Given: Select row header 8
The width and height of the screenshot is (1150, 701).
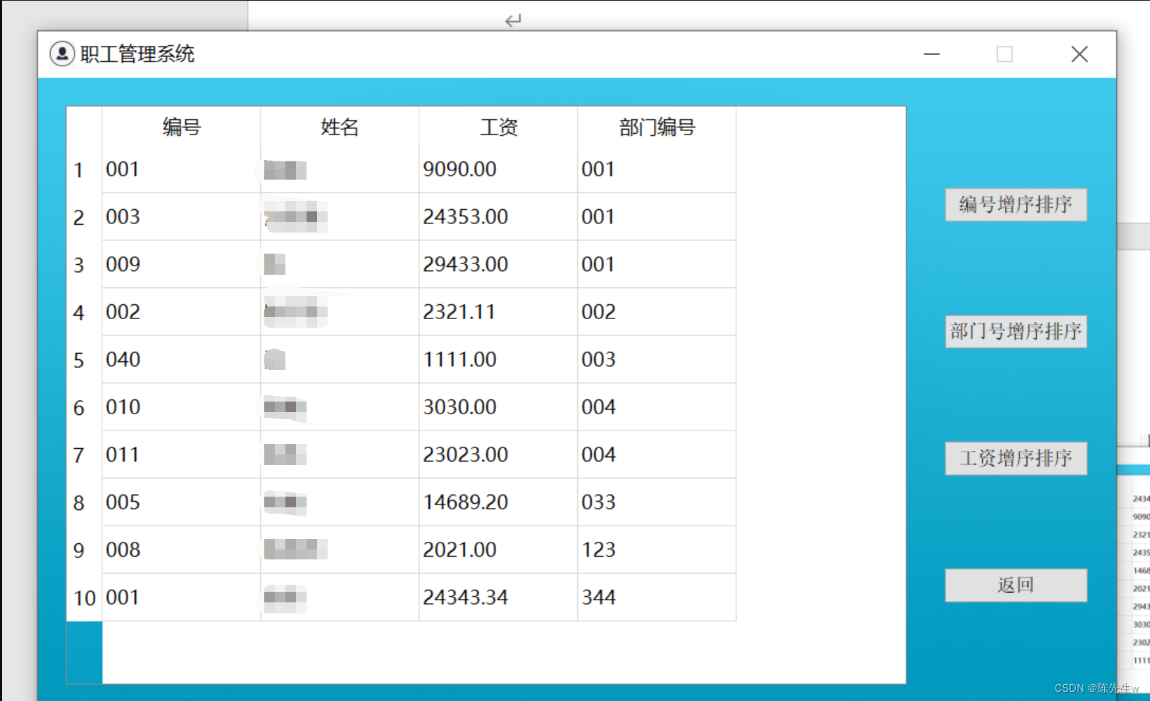Looking at the screenshot, I should 85,502.
